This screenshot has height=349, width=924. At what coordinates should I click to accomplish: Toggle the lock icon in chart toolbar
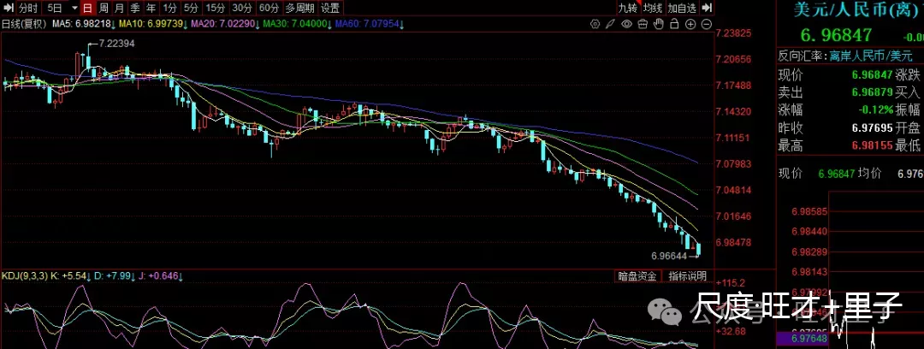675,24
